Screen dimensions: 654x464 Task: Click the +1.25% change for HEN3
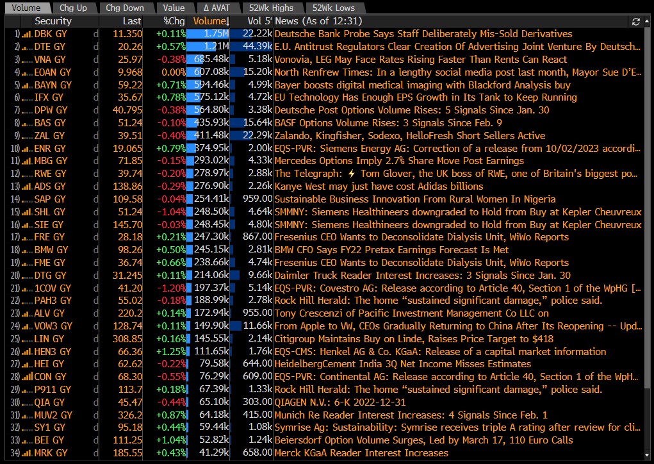coord(171,352)
